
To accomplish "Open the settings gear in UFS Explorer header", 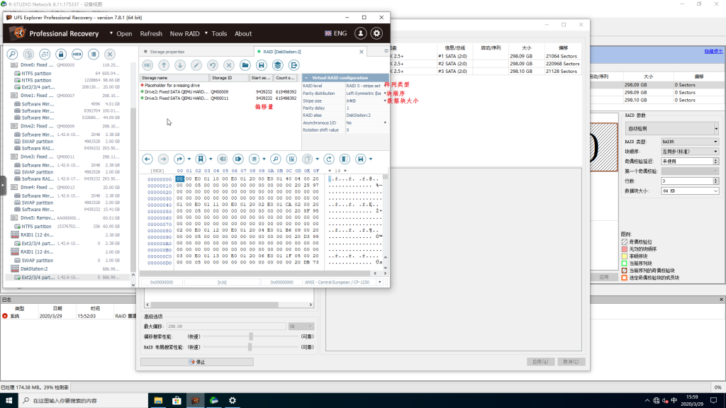I will tap(376, 33).
